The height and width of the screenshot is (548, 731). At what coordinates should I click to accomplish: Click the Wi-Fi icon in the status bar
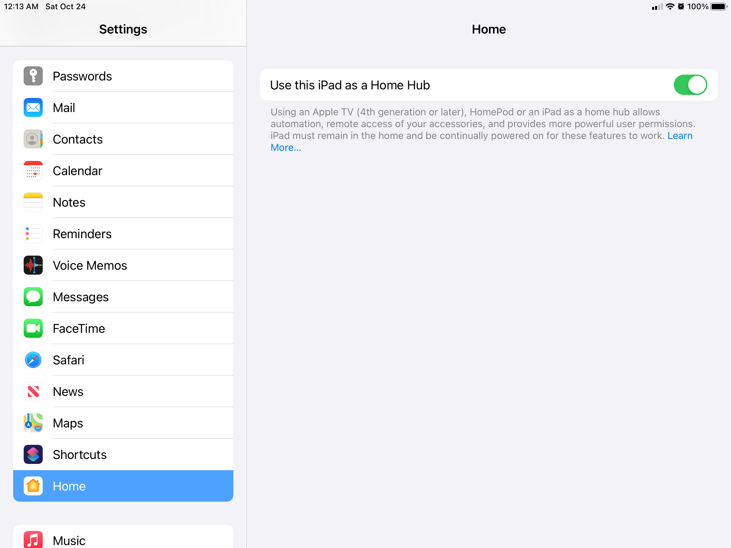click(x=670, y=6)
